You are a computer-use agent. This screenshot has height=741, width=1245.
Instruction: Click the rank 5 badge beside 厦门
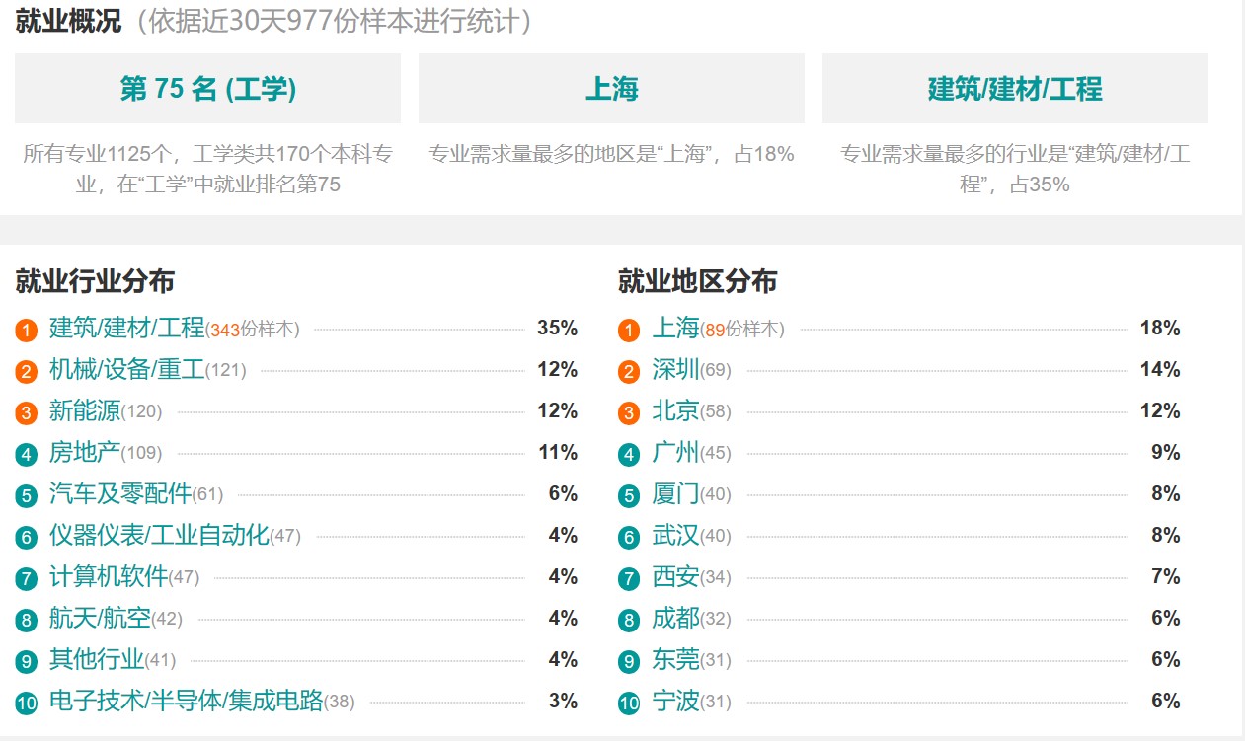point(629,496)
